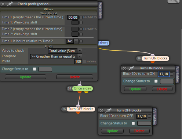Screen dimensions: 182x139
Task: Open Variables tab of Turn ON blocks panel
Action: pos(178,74)
